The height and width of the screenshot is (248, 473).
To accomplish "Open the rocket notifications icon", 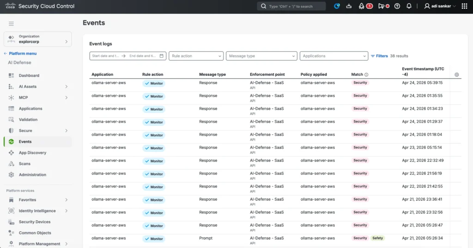I will [x=361, y=6].
